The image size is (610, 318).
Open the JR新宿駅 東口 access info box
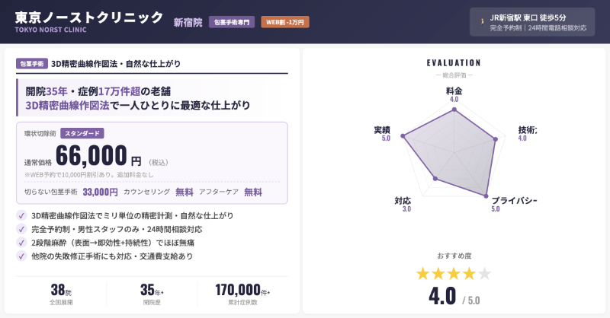(x=532, y=22)
